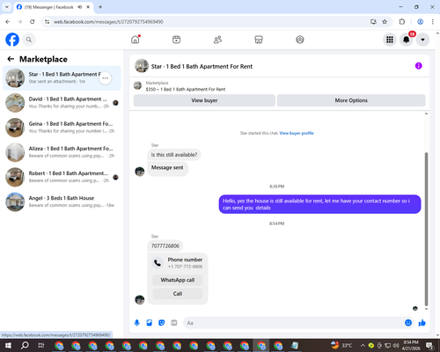Follow the View buyer profile link
This screenshot has width=440, height=352.
click(x=297, y=133)
